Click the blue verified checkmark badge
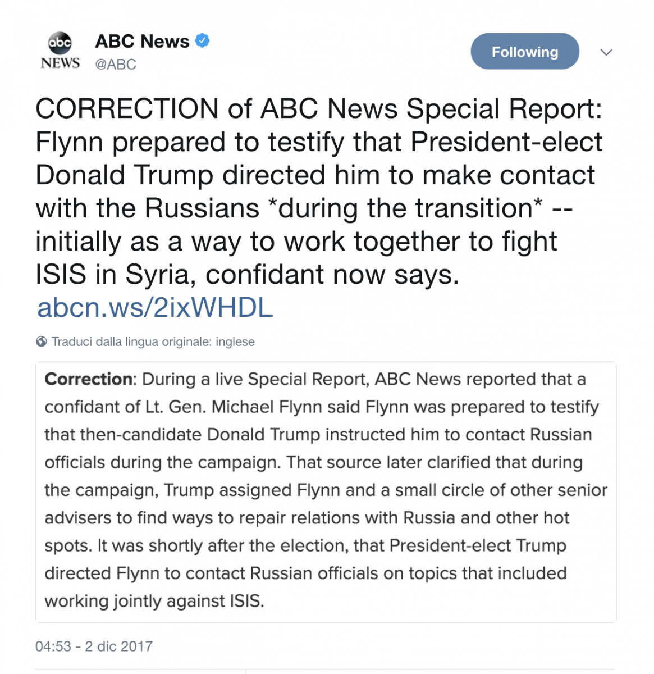Screen dimensions: 654x674 (202, 41)
